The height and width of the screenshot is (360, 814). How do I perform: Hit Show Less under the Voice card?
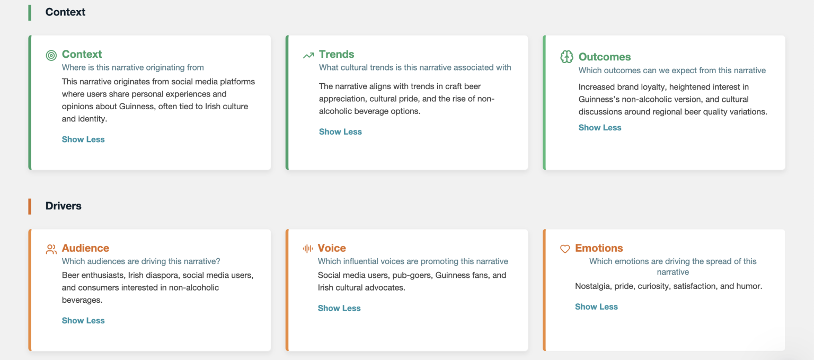(x=339, y=309)
